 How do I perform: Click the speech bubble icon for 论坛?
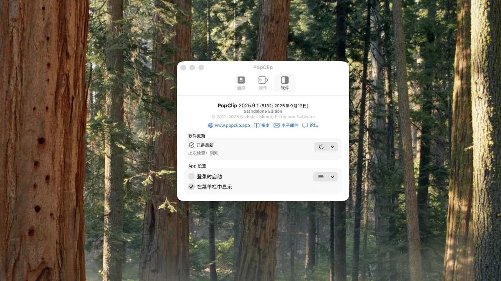[x=305, y=125]
